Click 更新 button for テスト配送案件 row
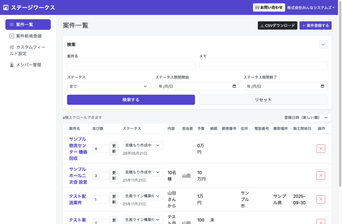342x224 pixels. coord(114,199)
